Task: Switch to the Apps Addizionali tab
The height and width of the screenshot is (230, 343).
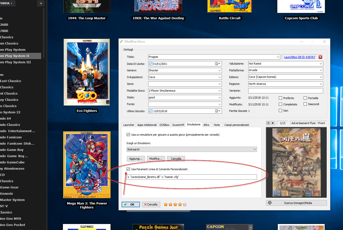Action: [x=147, y=125]
